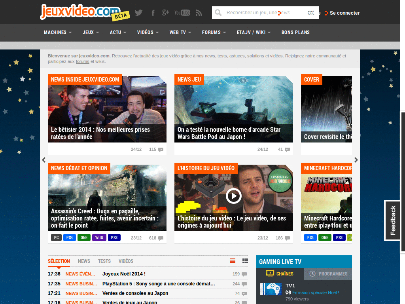
Task: Switch to detailed list view icon
Action: coord(245,260)
